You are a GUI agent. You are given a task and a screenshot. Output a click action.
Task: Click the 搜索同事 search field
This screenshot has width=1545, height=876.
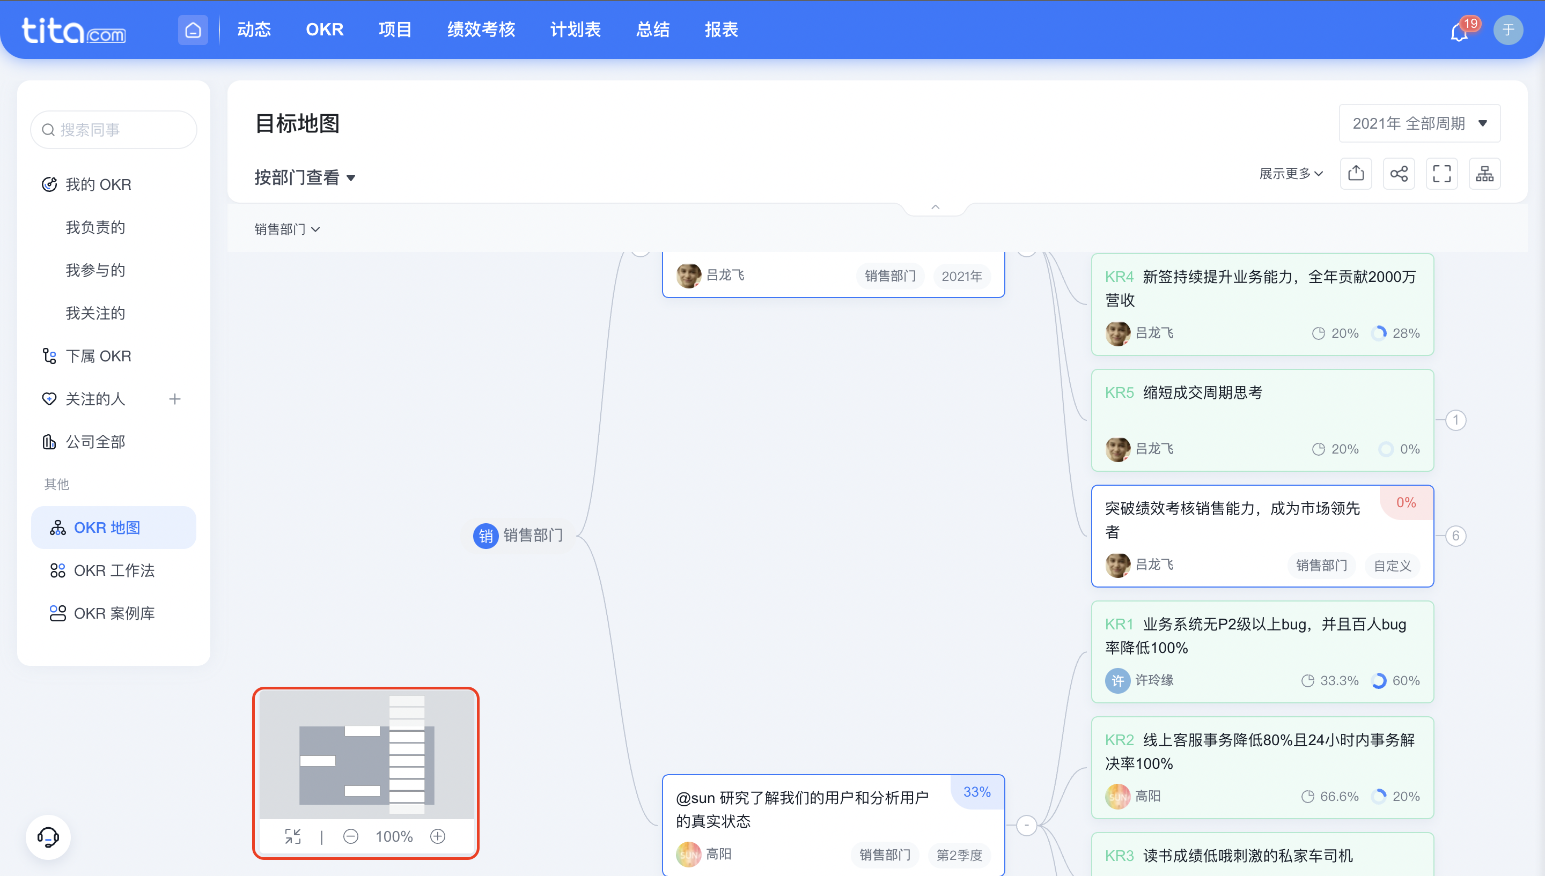tap(114, 129)
